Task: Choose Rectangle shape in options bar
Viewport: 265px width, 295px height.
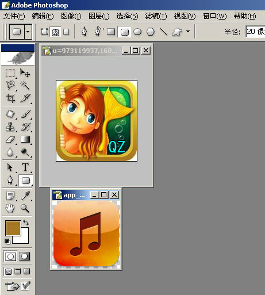Action: [x=111, y=32]
